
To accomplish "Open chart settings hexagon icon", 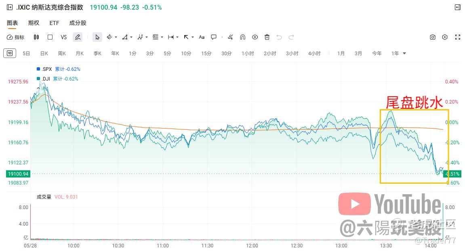I will click(x=445, y=37).
